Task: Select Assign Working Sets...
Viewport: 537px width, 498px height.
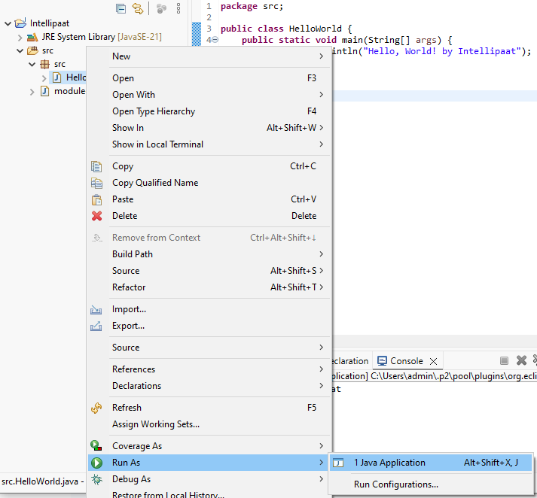Action: 209,424
